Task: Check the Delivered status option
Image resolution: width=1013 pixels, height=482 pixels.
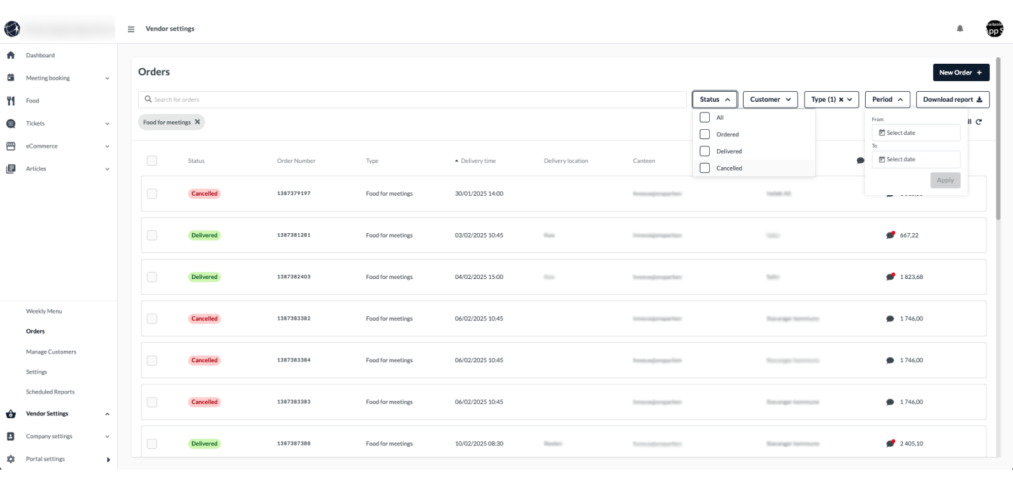Action: pyautogui.click(x=705, y=151)
